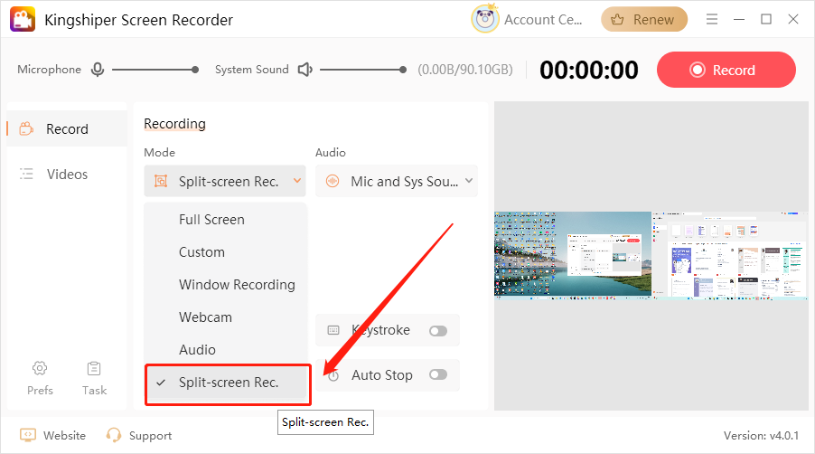815x454 pixels.
Task: Click the (0.00B/90.10GB) storage text
Action: [465, 70]
